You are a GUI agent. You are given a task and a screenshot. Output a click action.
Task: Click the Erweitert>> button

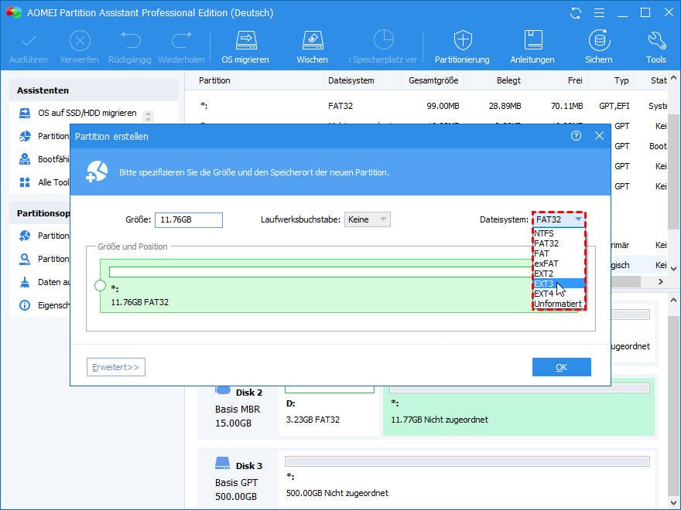[x=116, y=367]
